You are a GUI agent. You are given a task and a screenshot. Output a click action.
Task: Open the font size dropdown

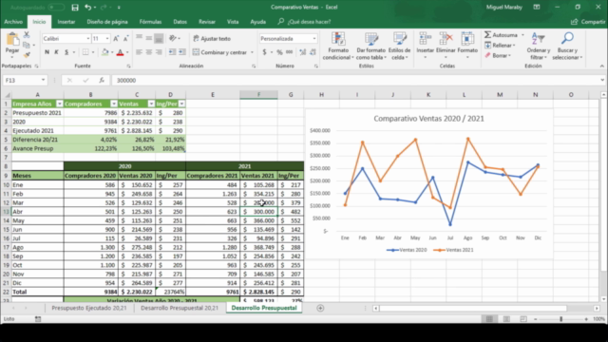click(107, 38)
